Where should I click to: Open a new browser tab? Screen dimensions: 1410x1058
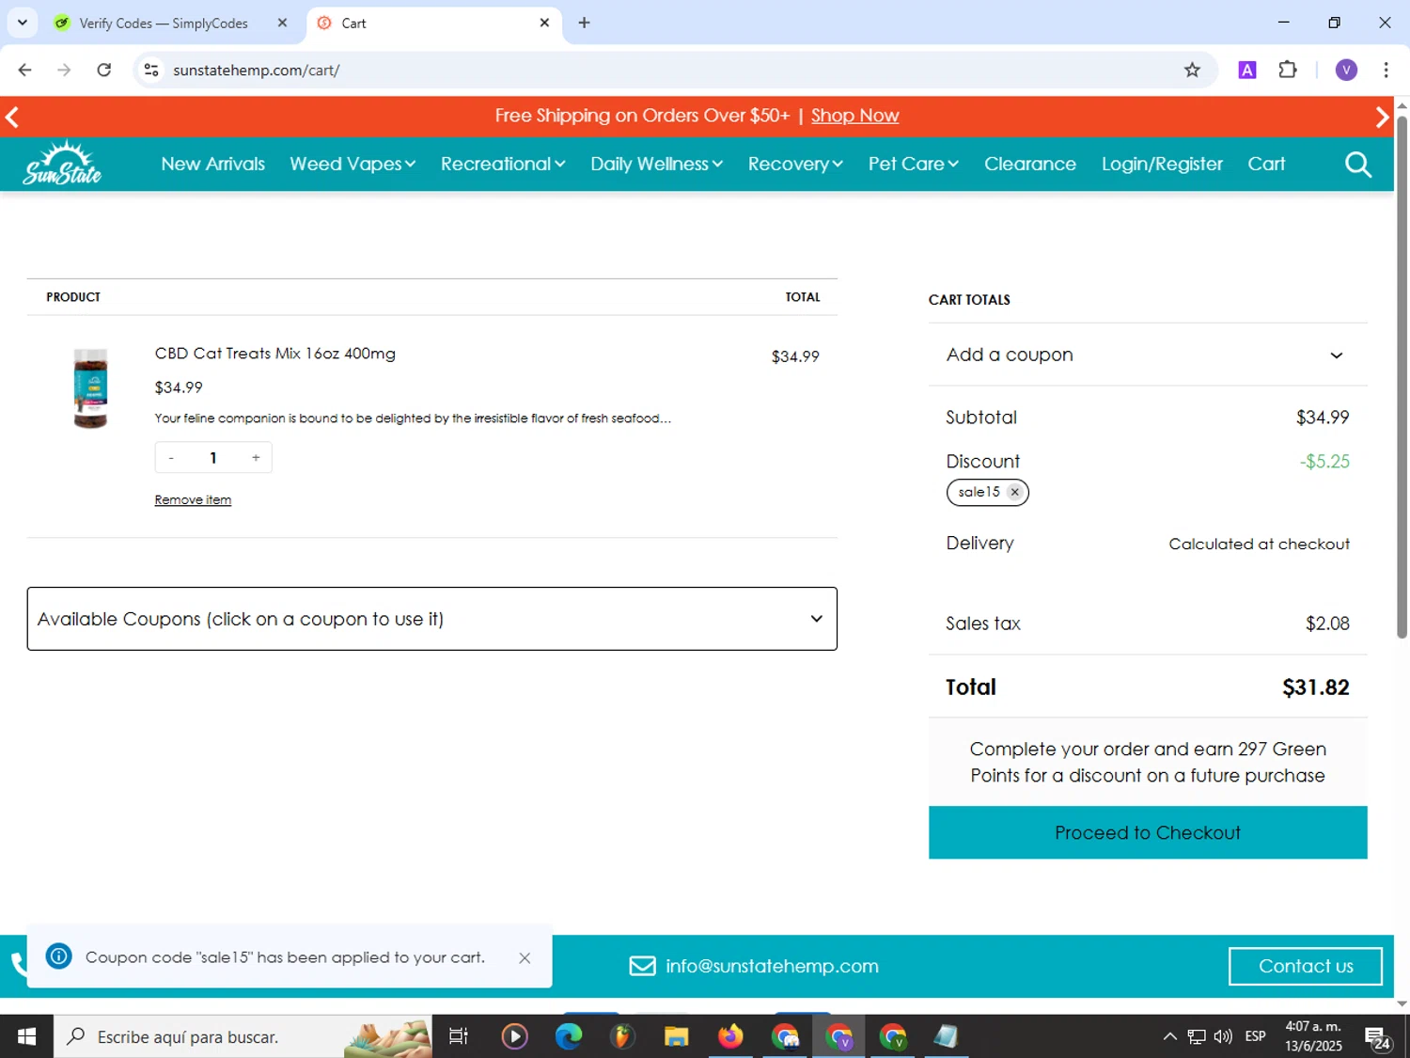pyautogui.click(x=584, y=23)
